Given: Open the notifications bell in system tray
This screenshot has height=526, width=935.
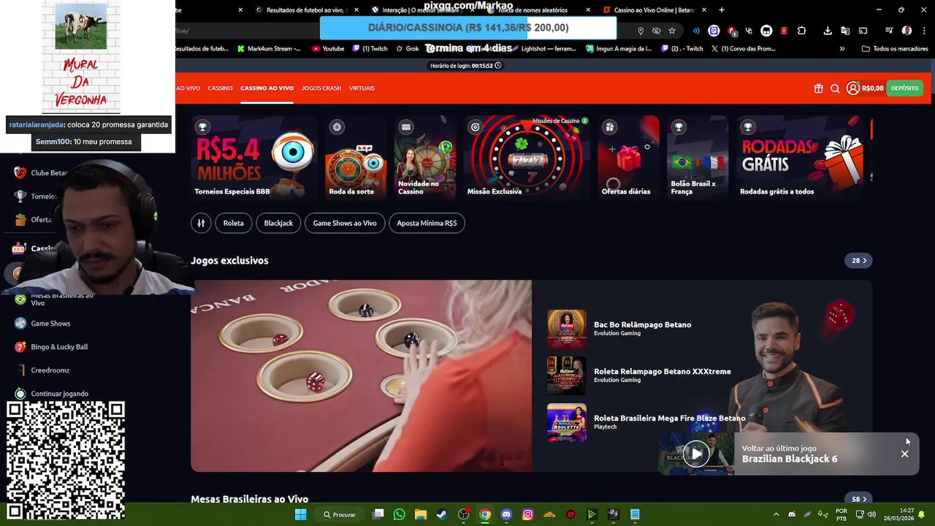Looking at the screenshot, I should 922,514.
